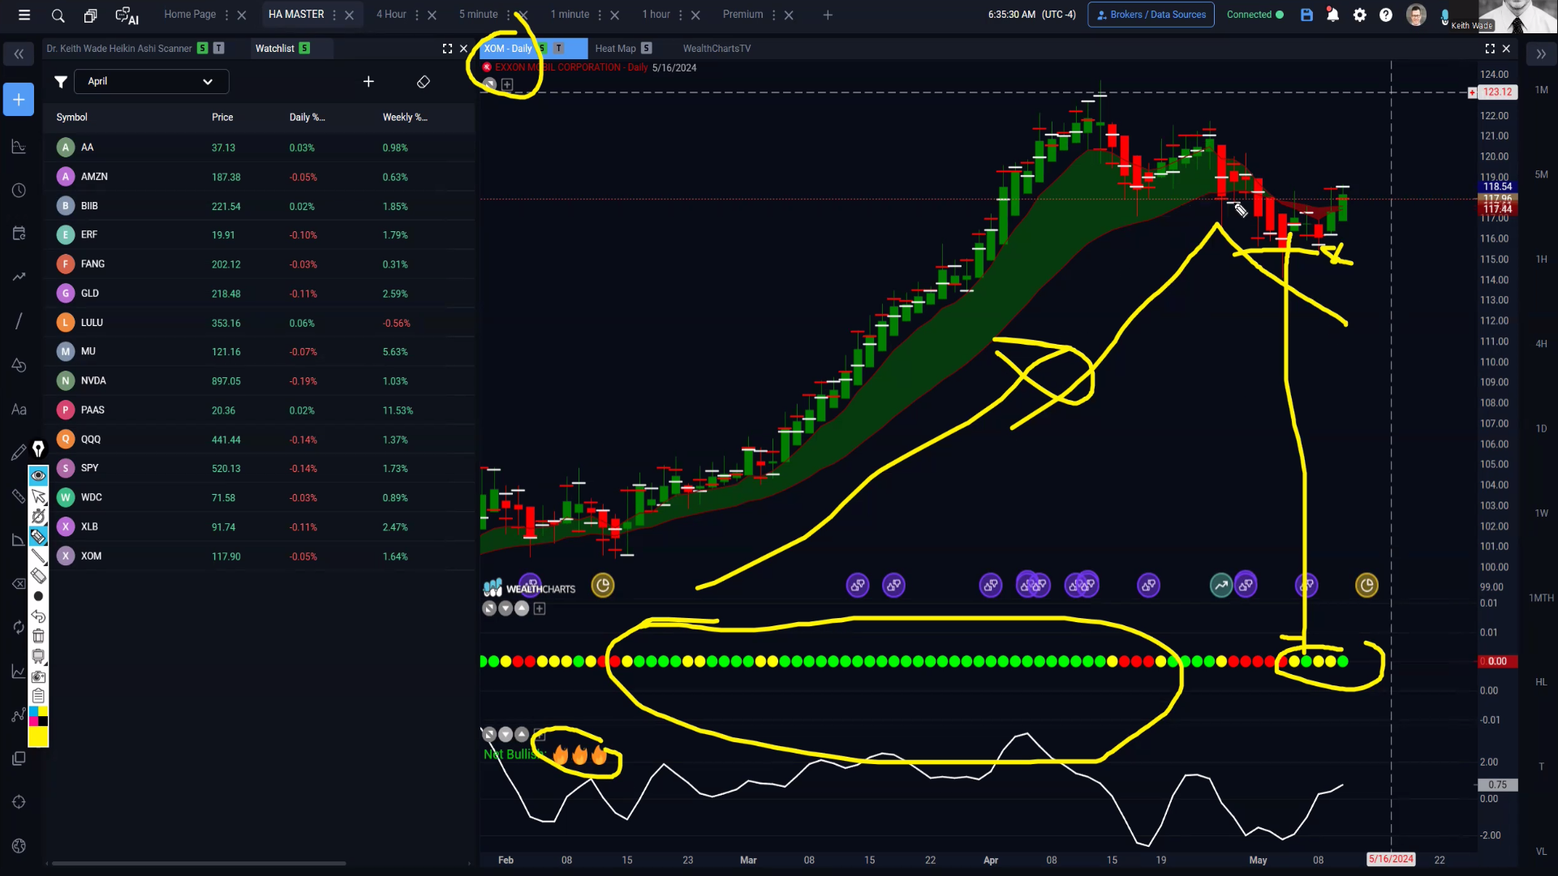Toggle the T badge on the XOM Daily tab
Screen dimensions: 1558x876
pyautogui.click(x=558, y=49)
